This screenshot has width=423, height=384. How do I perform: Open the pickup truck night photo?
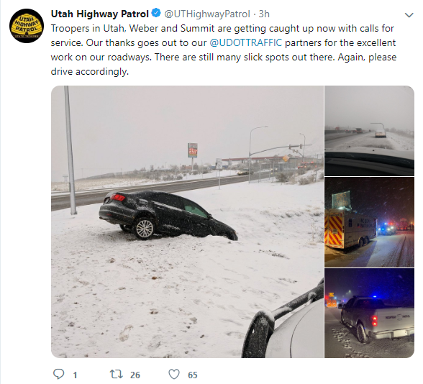click(x=369, y=313)
